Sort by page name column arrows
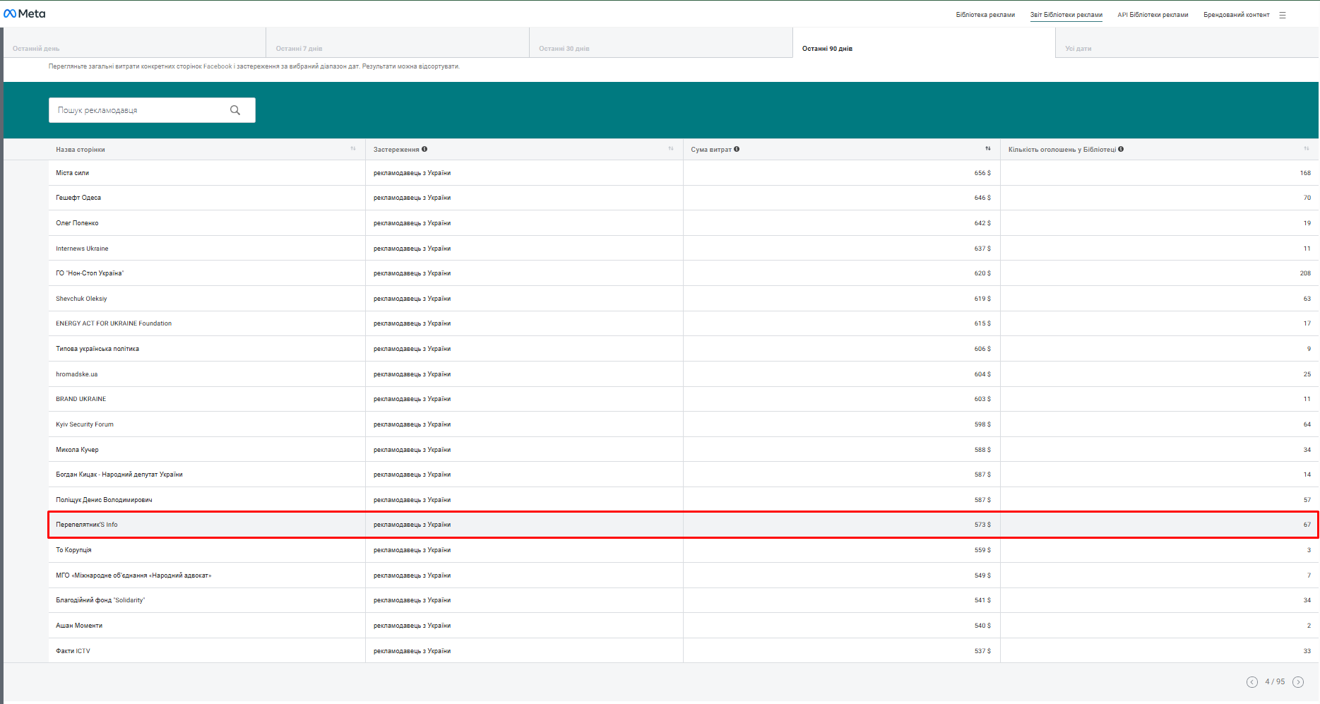This screenshot has width=1320, height=704. click(353, 149)
